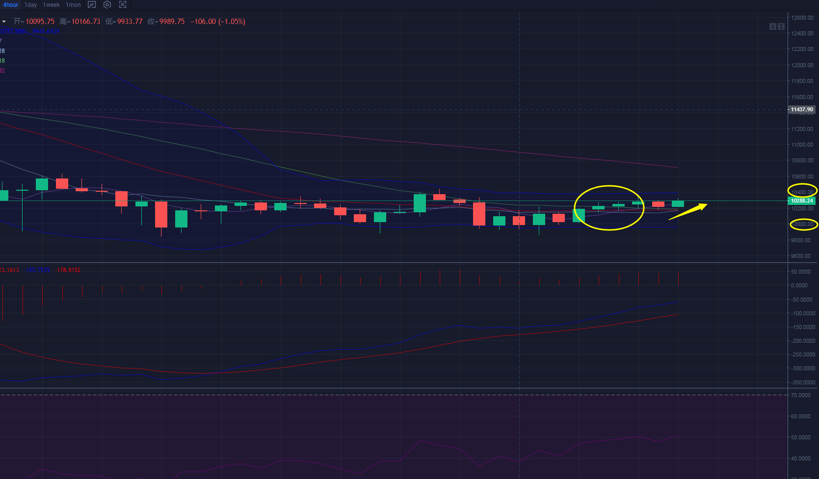This screenshot has height=479, width=819.
Task: Click the change value -106.00 (-1.05%)
Action: click(218, 22)
